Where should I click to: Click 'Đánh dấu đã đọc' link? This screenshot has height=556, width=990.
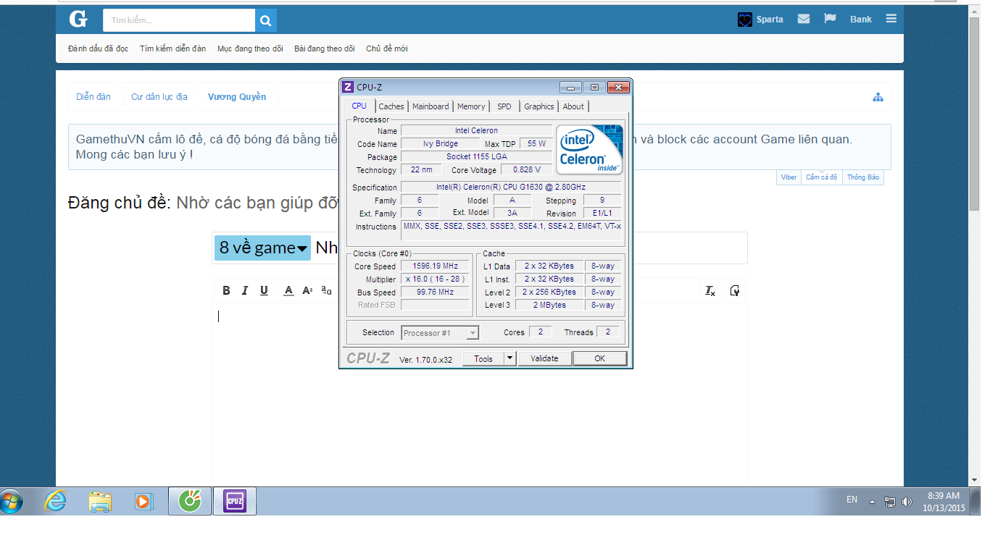98,49
